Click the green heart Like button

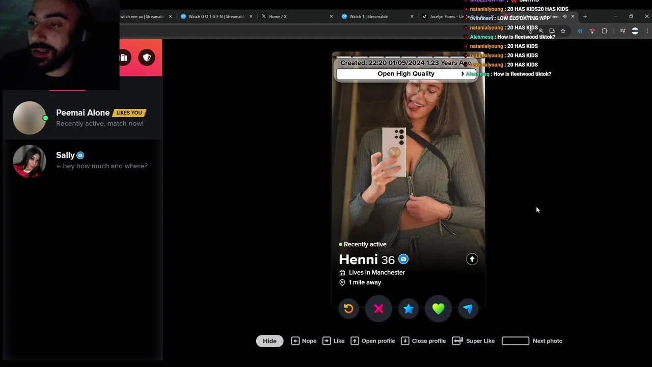coord(439,308)
